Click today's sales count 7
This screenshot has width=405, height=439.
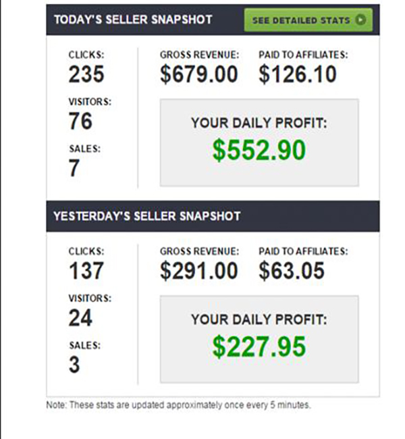(74, 168)
